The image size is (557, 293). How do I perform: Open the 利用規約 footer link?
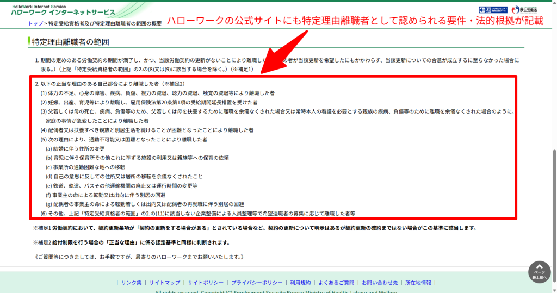click(x=300, y=283)
